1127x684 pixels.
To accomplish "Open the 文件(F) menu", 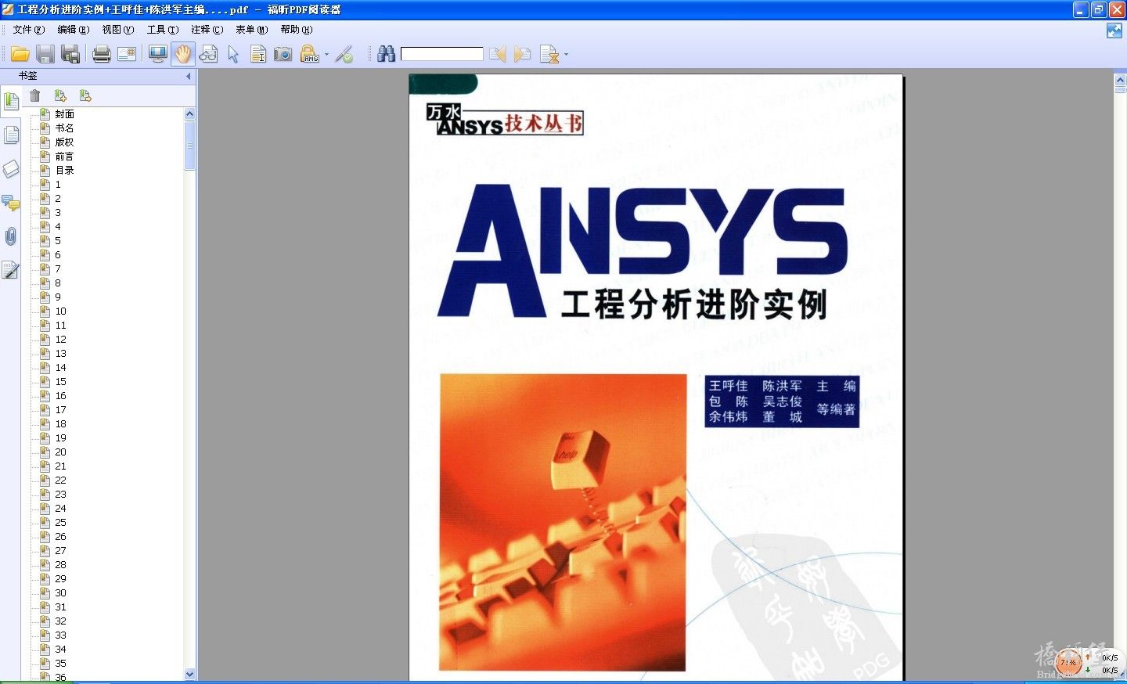I will (29, 30).
